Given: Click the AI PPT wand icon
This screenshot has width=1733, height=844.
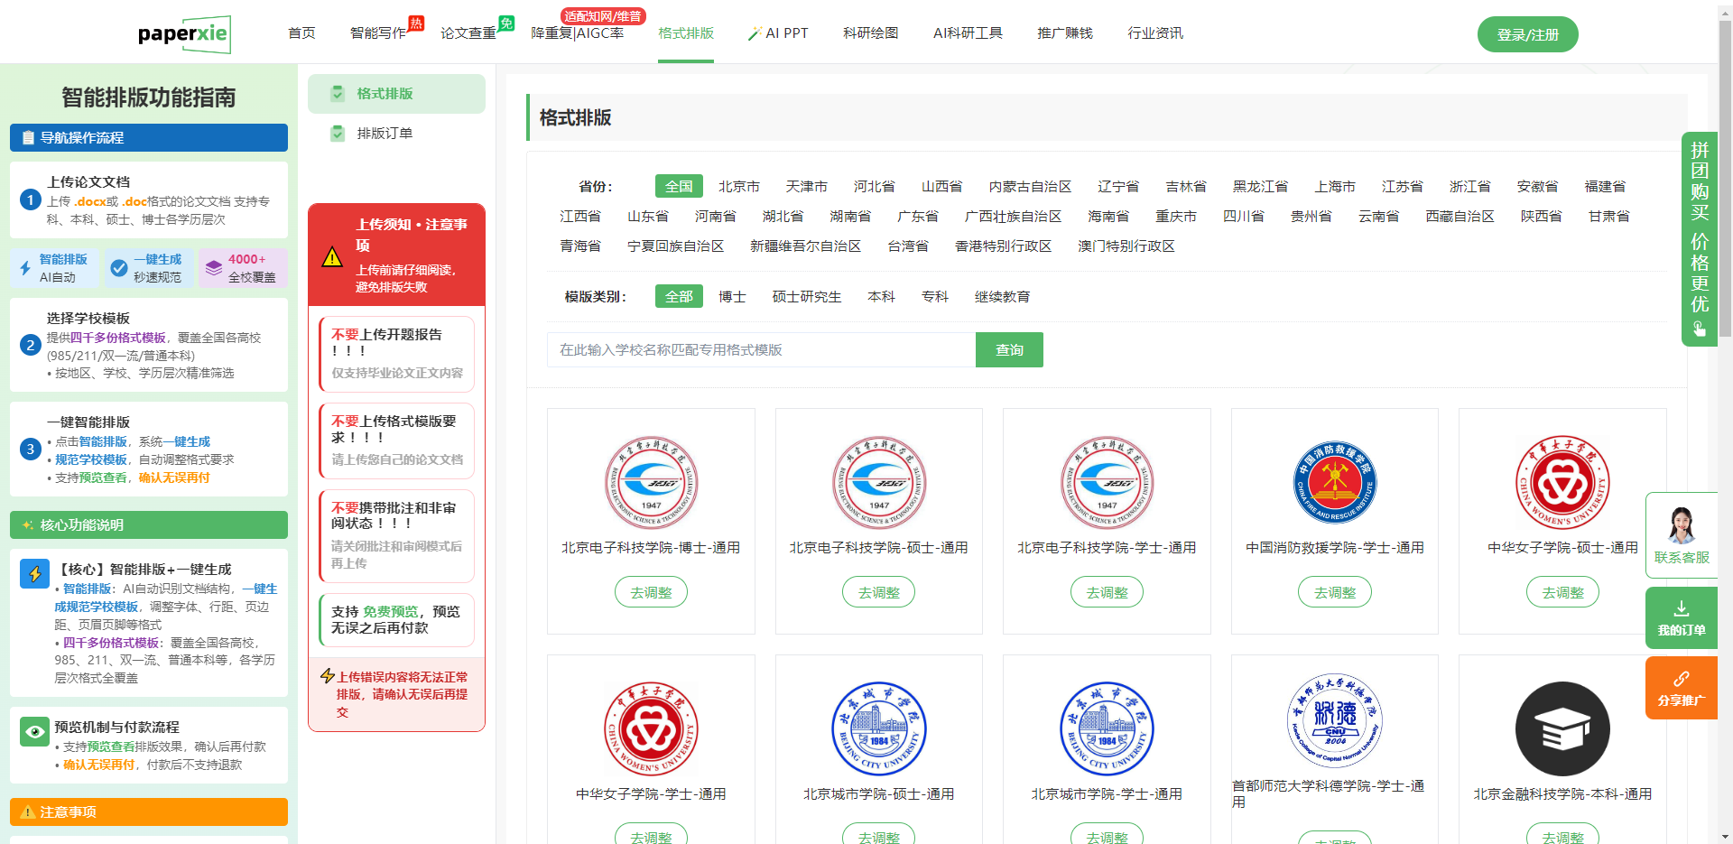Looking at the screenshot, I should pyautogui.click(x=755, y=33).
